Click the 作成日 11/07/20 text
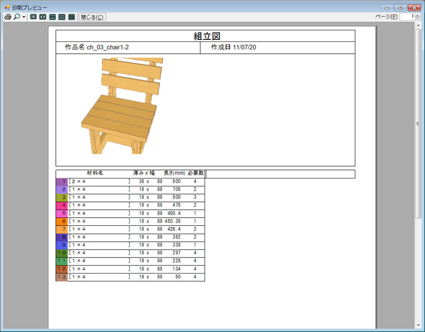Image resolution: width=425 pixels, height=332 pixels. point(233,47)
